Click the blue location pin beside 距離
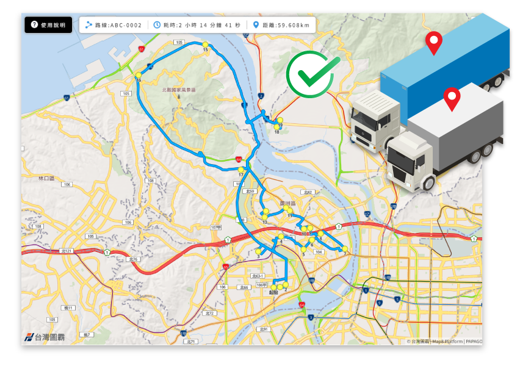The image size is (531, 366). pos(256,25)
